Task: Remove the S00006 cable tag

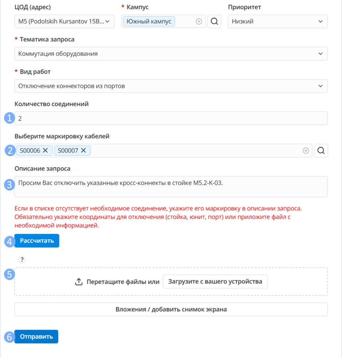Action: [45, 151]
